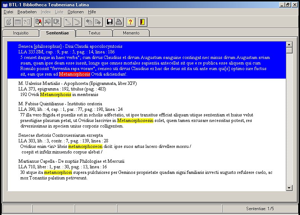Select the Sententiae tab
Screen dimensions: 300x215
pos(58,33)
